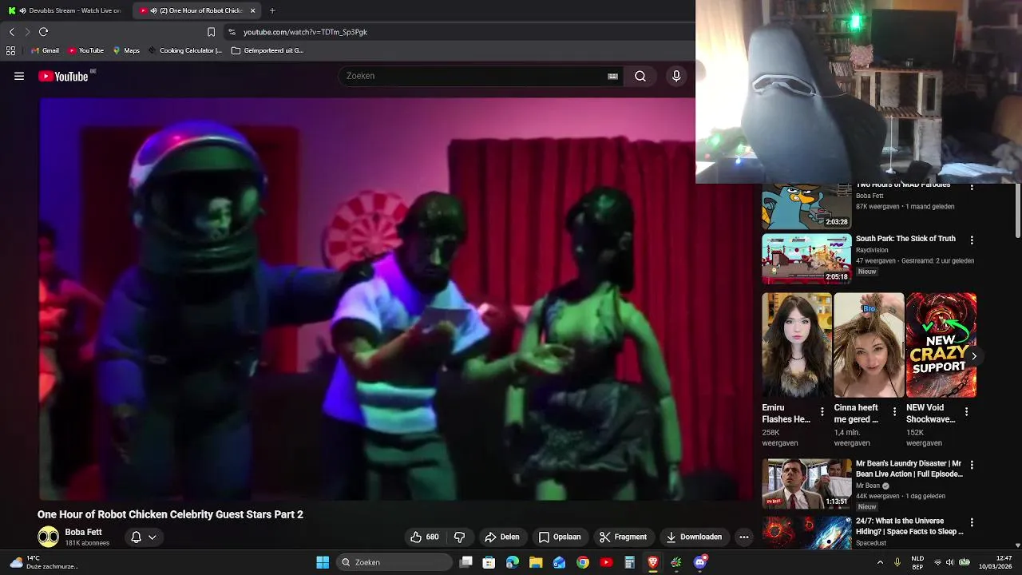1022x575 pixels.
Task: Start voice search with the microphone
Action: 676,76
